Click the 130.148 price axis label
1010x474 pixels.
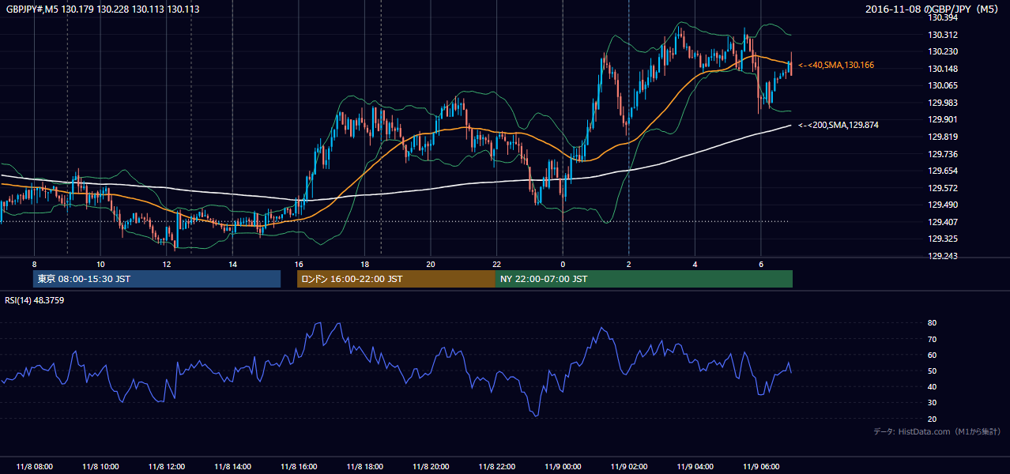(942, 69)
